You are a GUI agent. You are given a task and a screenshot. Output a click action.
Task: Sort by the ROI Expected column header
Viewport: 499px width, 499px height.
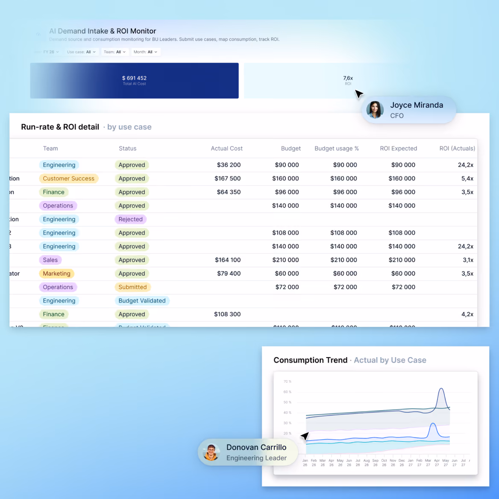tap(398, 148)
